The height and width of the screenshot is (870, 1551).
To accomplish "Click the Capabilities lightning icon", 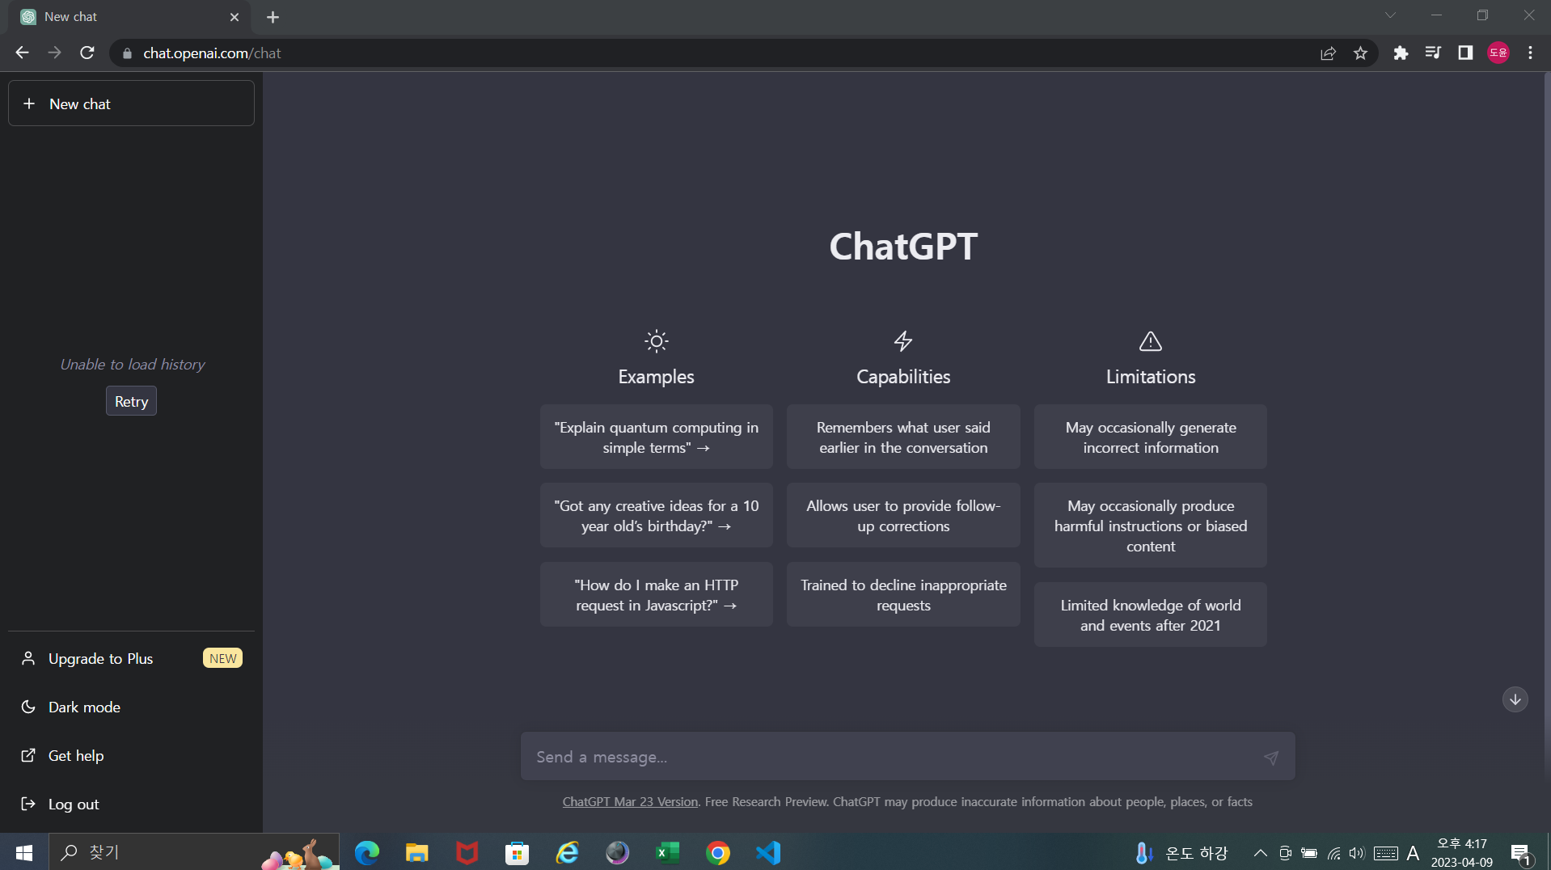I will [903, 341].
